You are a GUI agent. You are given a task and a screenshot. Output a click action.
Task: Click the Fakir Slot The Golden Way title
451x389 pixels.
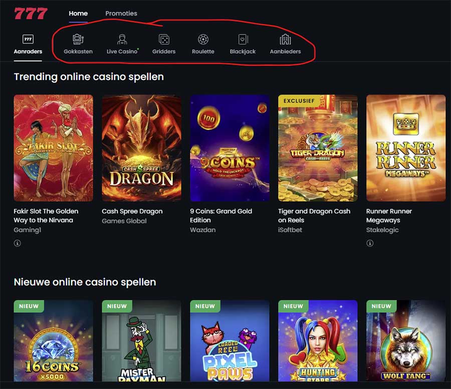[46, 216]
